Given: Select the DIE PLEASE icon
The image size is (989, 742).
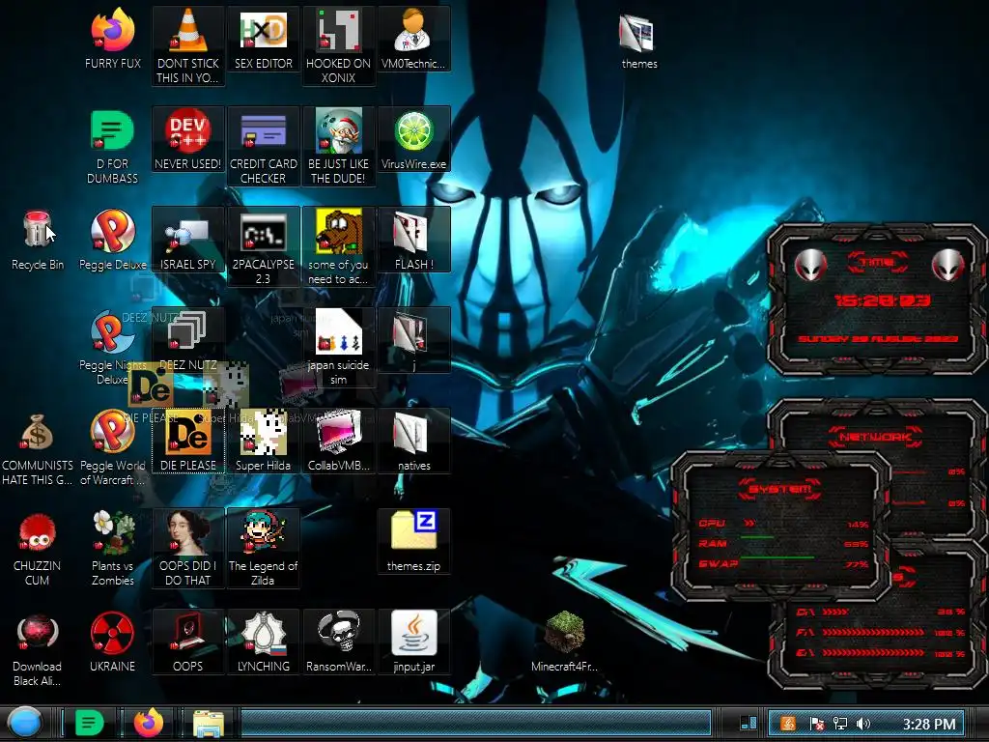Looking at the screenshot, I should (188, 433).
